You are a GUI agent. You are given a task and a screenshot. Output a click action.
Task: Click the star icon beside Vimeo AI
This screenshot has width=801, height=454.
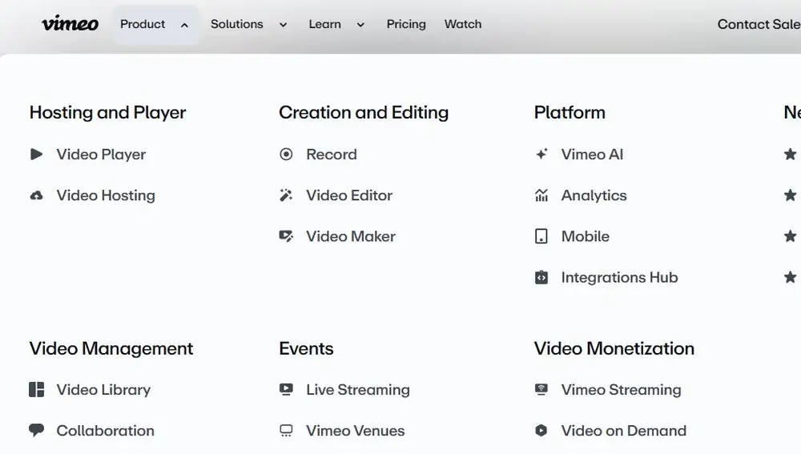[x=791, y=154]
